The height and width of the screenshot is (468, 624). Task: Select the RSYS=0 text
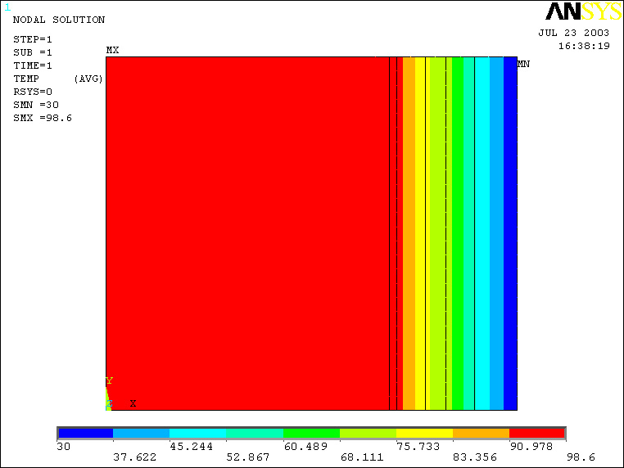coord(33,92)
